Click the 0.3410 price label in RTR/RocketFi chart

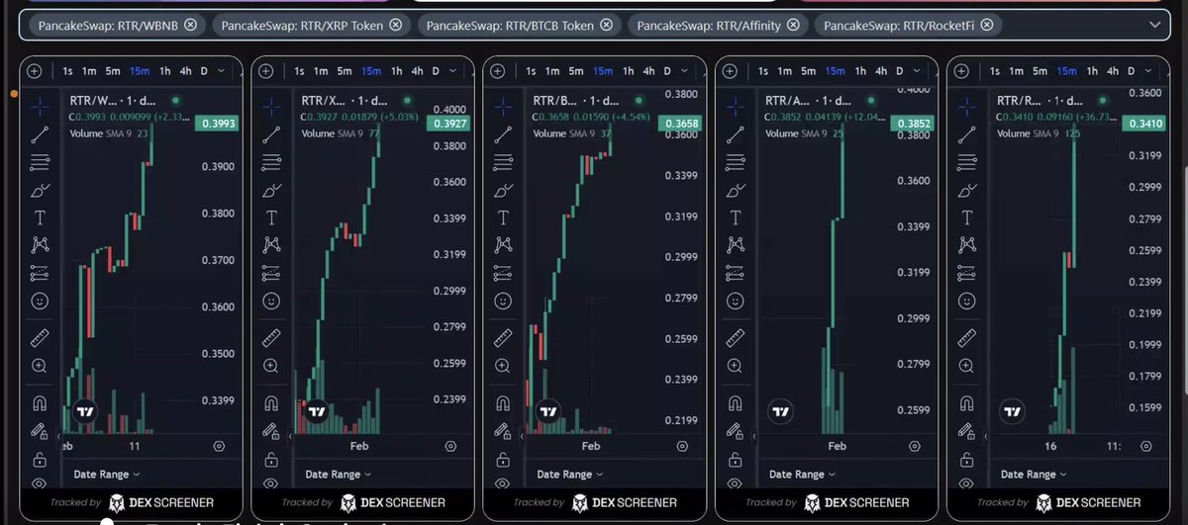[x=1144, y=123]
